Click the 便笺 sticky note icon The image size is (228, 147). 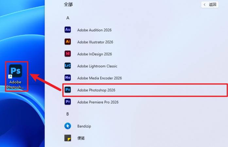click(x=68, y=138)
